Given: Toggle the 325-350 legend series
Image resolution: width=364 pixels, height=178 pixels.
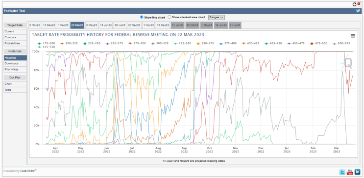Looking at the screenshot, I should point(182,43).
